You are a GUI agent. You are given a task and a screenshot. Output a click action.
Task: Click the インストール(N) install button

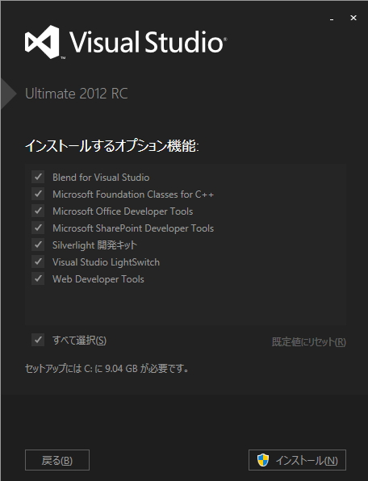[x=297, y=460]
